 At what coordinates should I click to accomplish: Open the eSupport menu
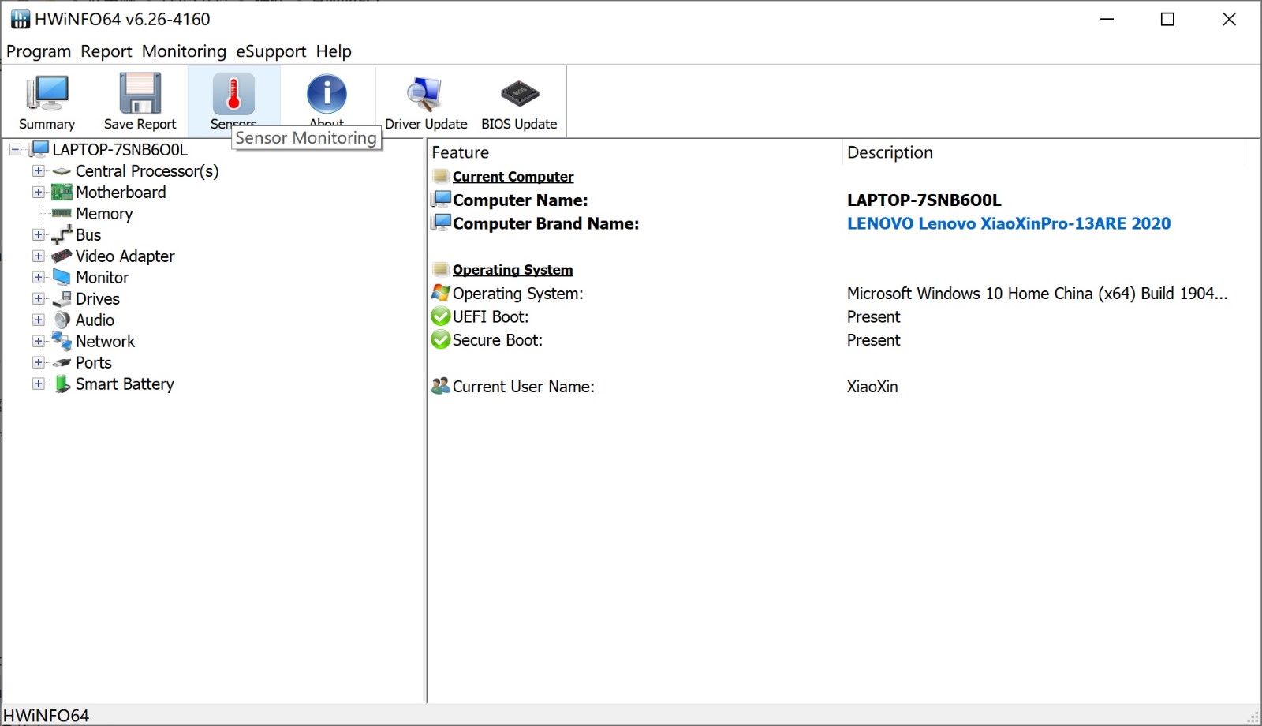click(271, 51)
